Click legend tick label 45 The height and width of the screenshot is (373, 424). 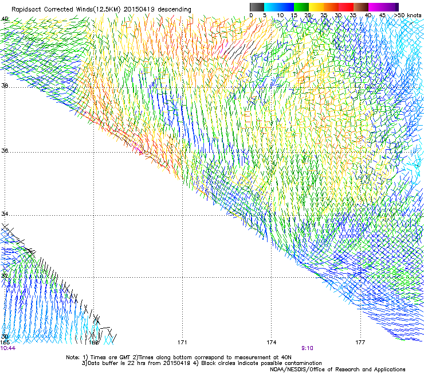click(x=382, y=15)
